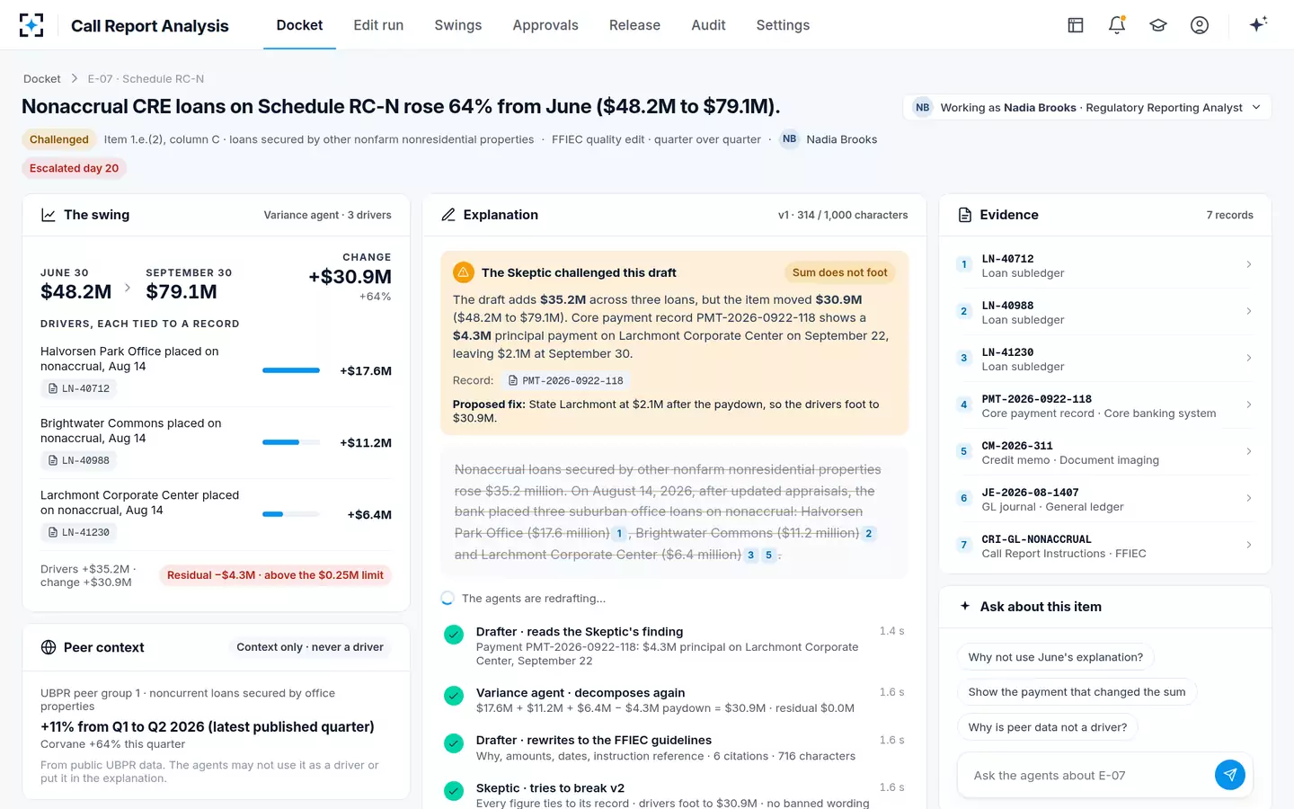Open the Swings tab
This screenshot has height=809, width=1294.
point(458,25)
